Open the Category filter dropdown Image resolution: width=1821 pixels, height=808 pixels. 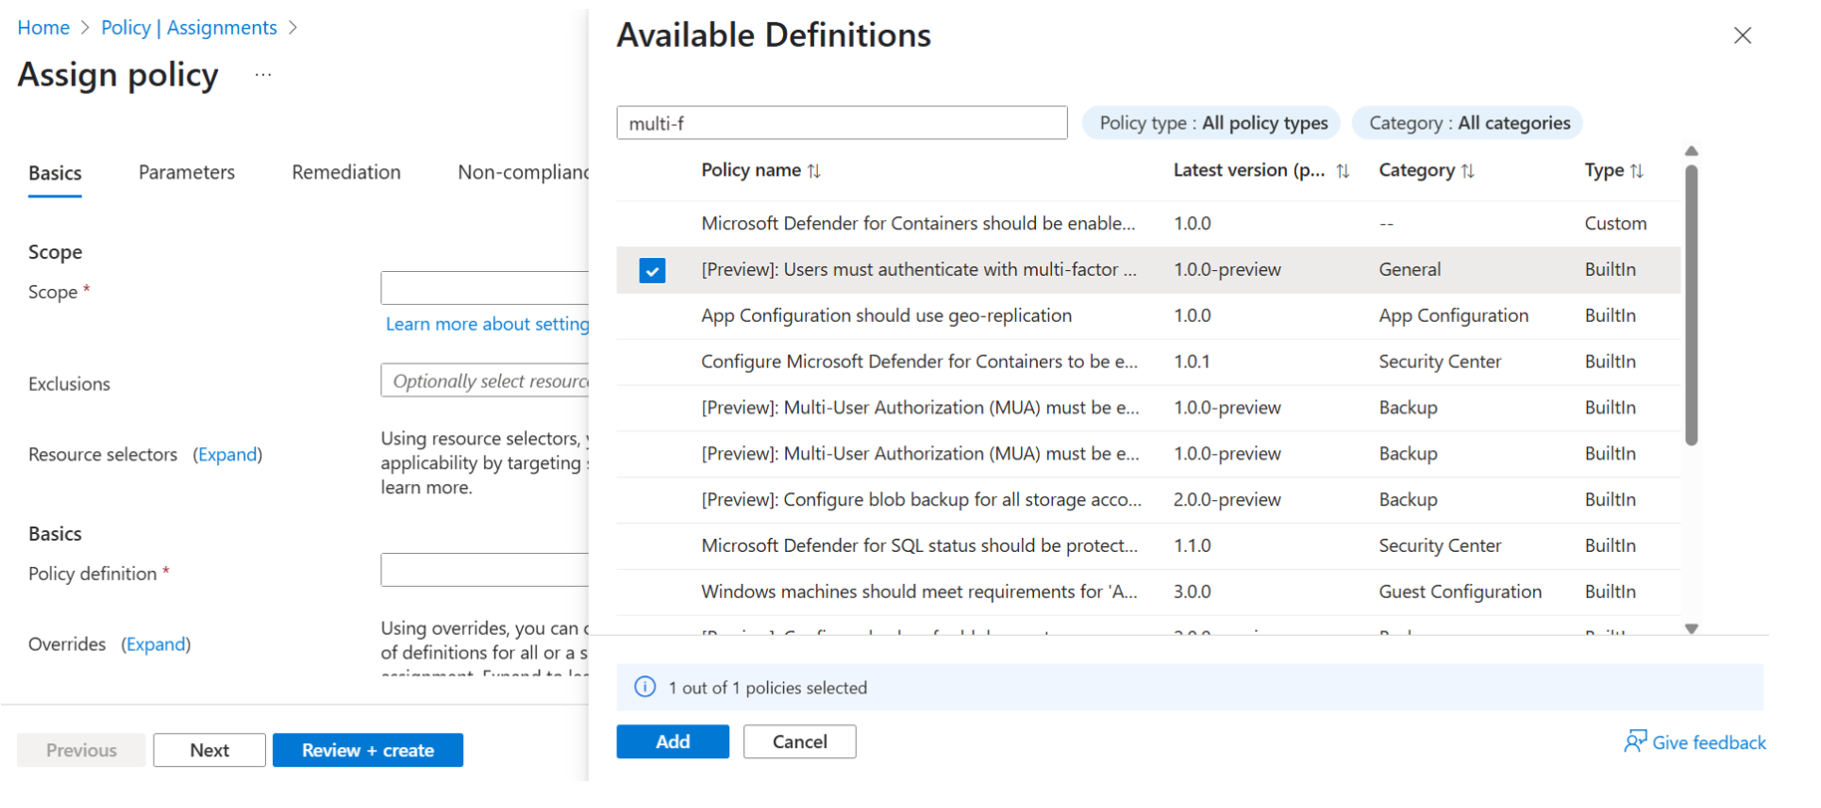[x=1467, y=124]
